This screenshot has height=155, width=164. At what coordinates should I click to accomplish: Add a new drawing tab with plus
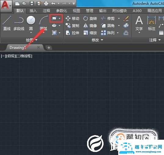coord(49,48)
